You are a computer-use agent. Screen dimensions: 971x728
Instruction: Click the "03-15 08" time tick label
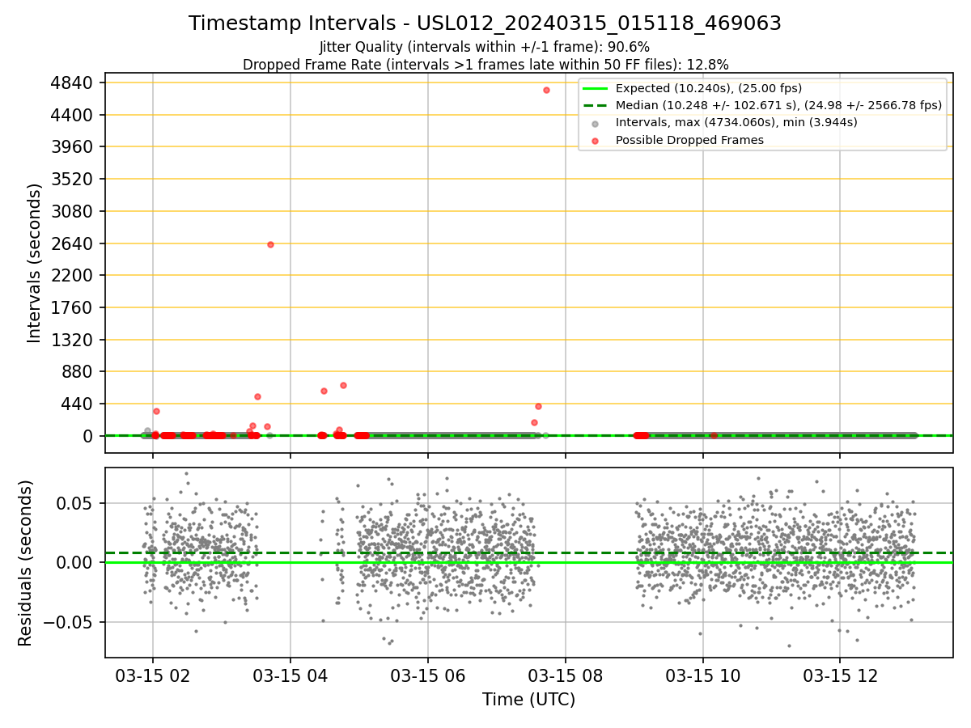coord(566,676)
